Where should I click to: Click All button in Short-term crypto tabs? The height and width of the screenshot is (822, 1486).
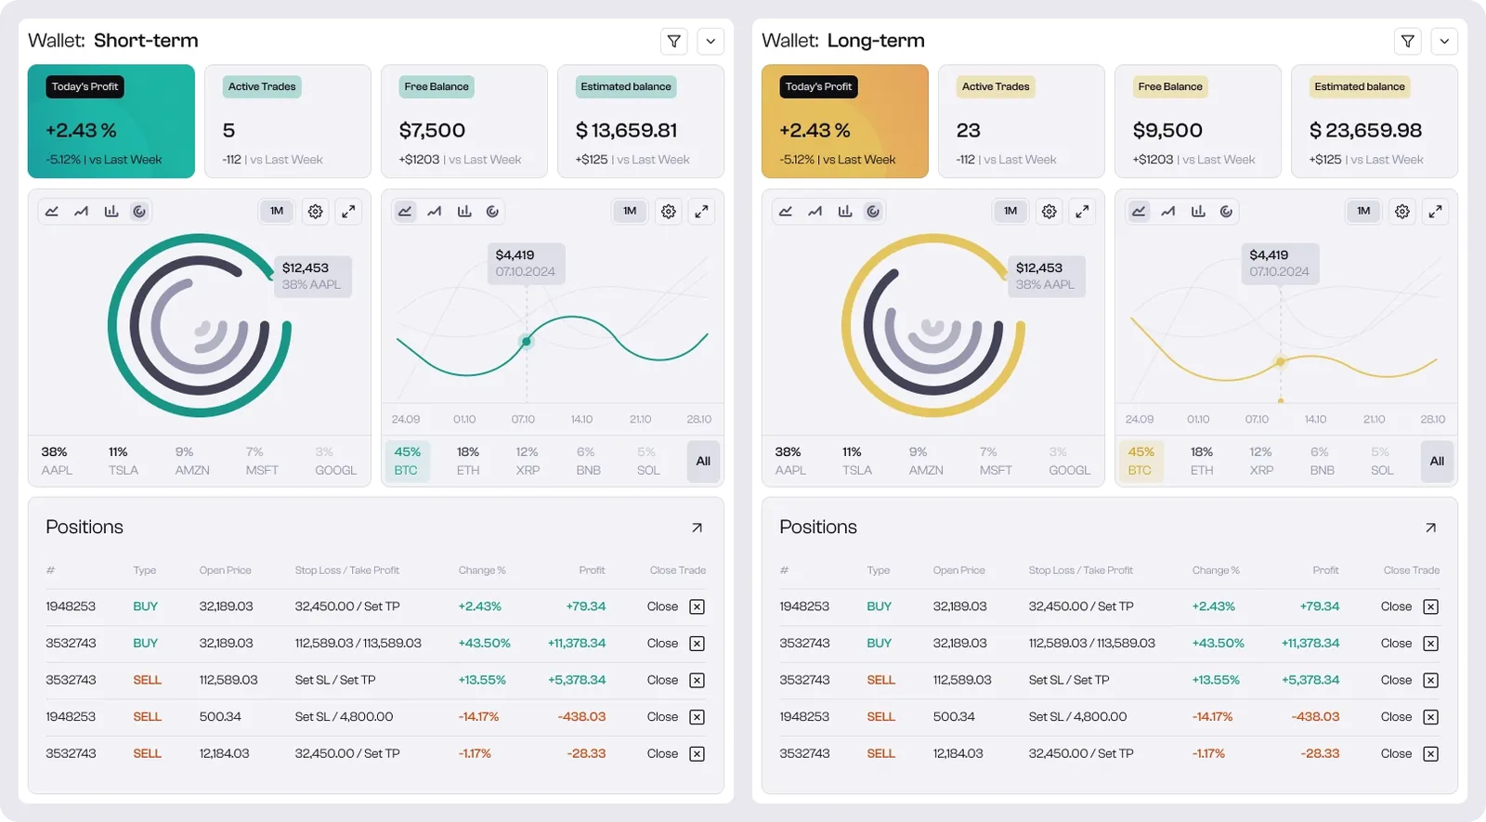703,462
